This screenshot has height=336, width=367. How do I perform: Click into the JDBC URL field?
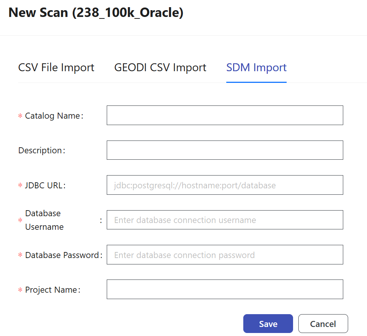point(225,185)
